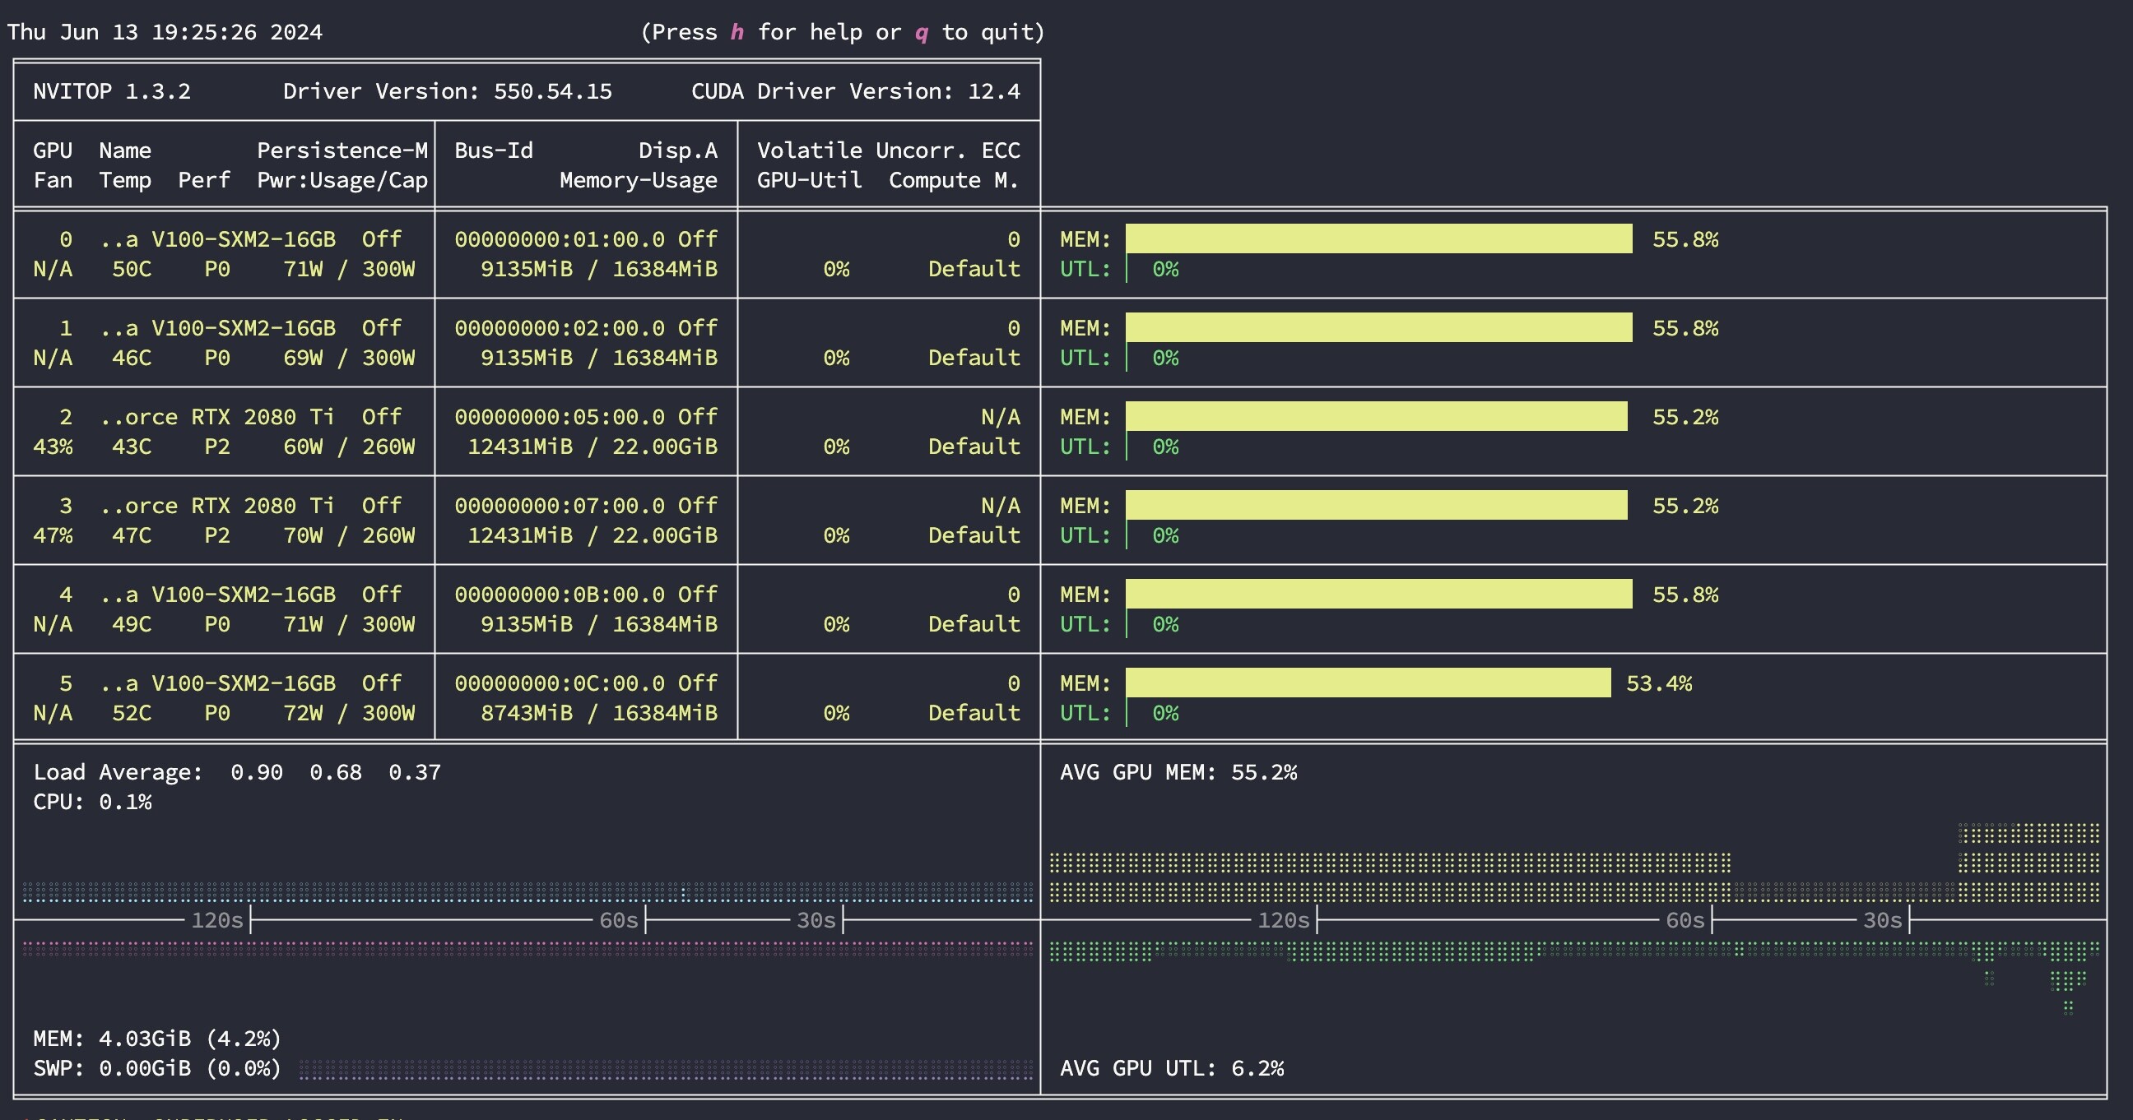Click AVG GPU UTL: 6.2% label

coord(1172,1068)
